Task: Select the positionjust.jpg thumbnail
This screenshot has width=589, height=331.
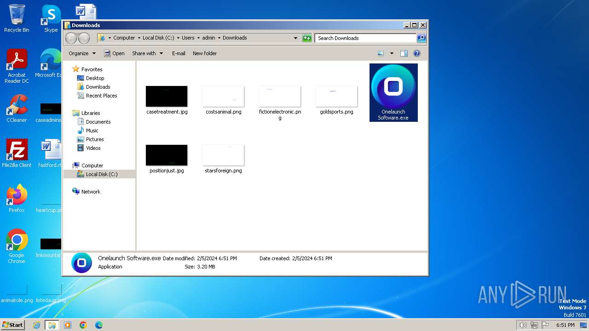Action: (x=167, y=155)
